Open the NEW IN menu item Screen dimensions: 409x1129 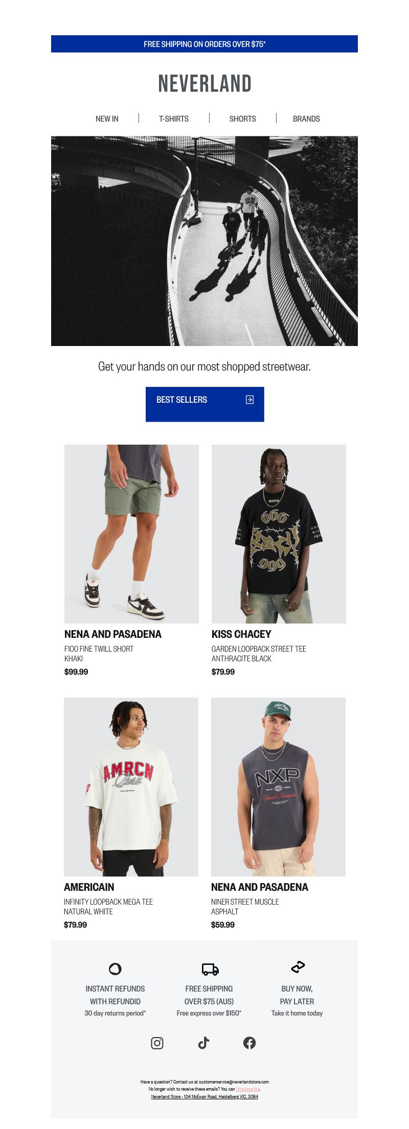[x=107, y=119]
